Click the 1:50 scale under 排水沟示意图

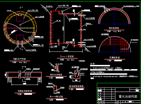click(x=51, y=78)
